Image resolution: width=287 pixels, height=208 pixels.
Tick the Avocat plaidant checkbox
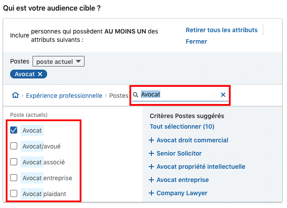point(14,193)
